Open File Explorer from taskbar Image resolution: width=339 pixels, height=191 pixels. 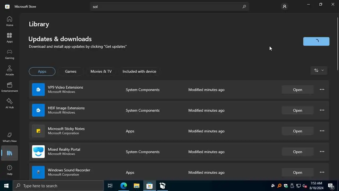point(137,186)
